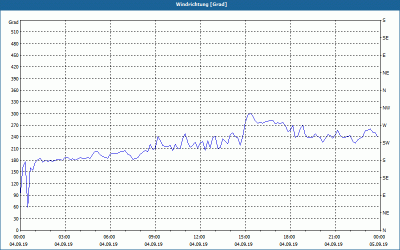Select the 210 y-axis tick label

coord(15,148)
